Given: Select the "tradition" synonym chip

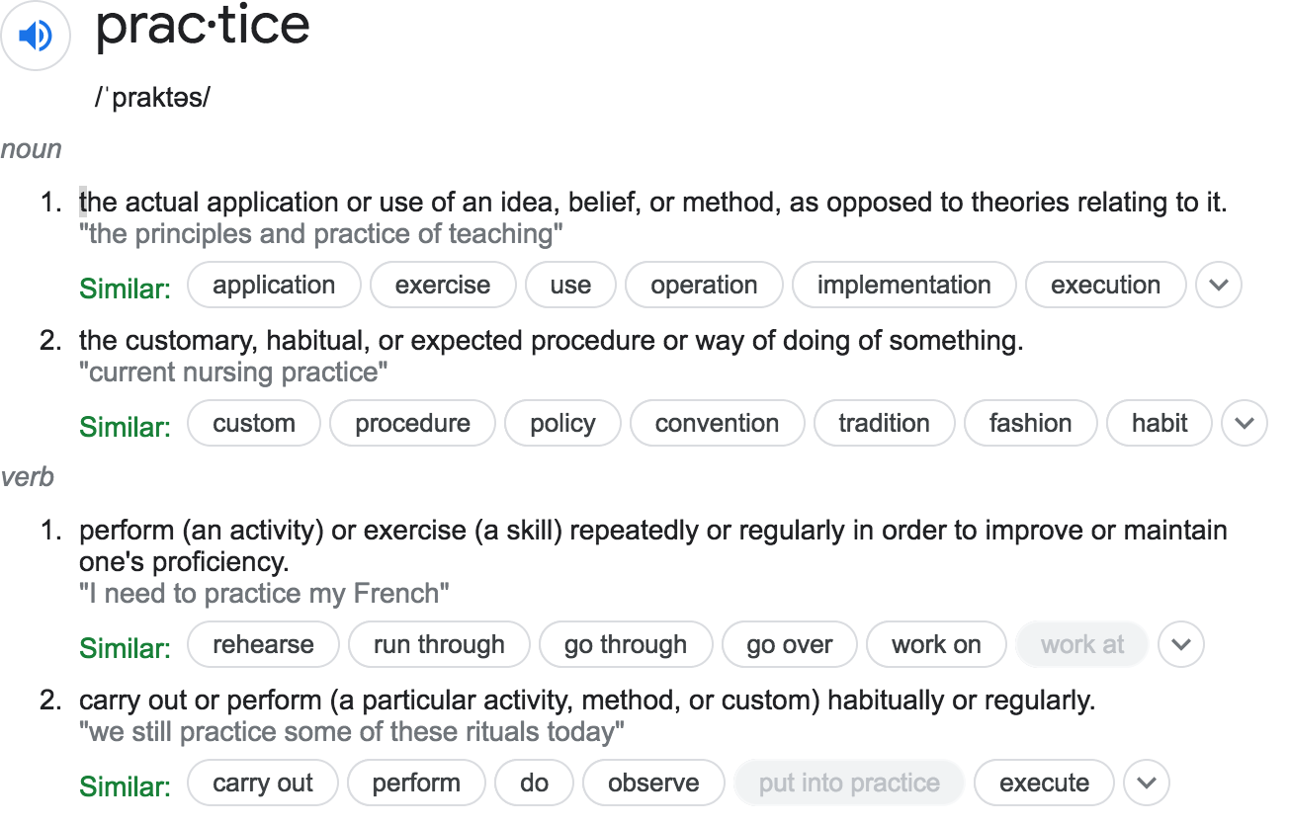Looking at the screenshot, I should (x=884, y=424).
